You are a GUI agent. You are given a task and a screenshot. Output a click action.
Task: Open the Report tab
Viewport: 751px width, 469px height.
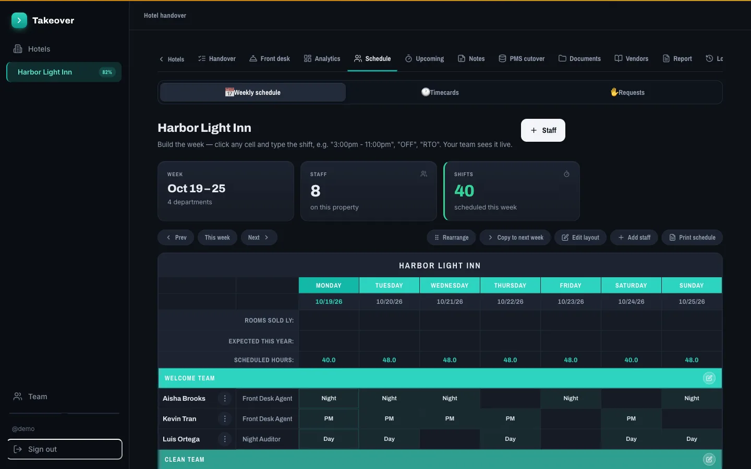[x=677, y=59]
